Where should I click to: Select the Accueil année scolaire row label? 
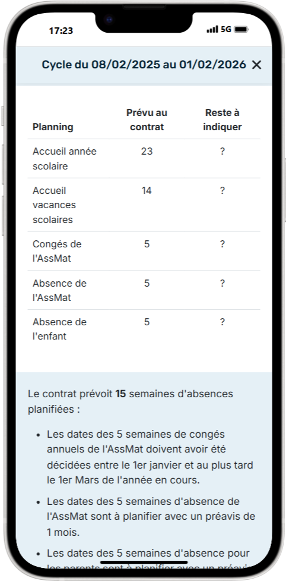[x=64, y=159]
